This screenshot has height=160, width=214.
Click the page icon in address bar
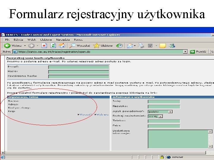(x=15, y=52)
